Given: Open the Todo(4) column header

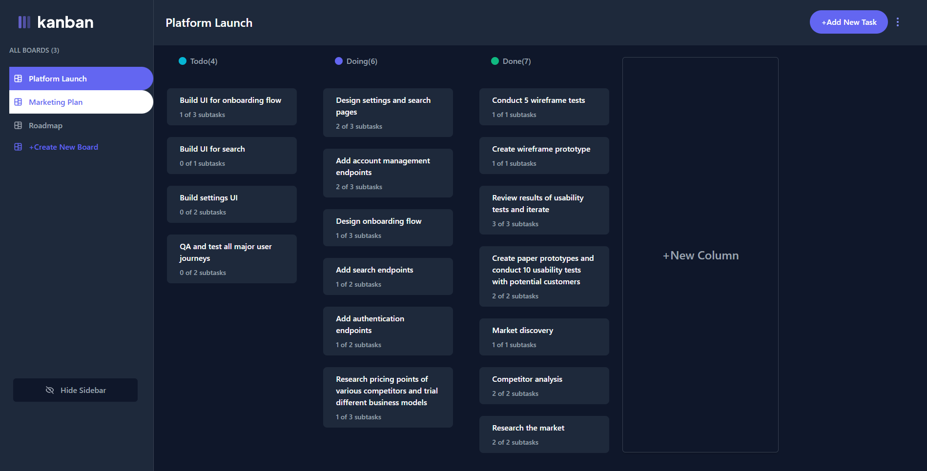Looking at the screenshot, I should [204, 61].
